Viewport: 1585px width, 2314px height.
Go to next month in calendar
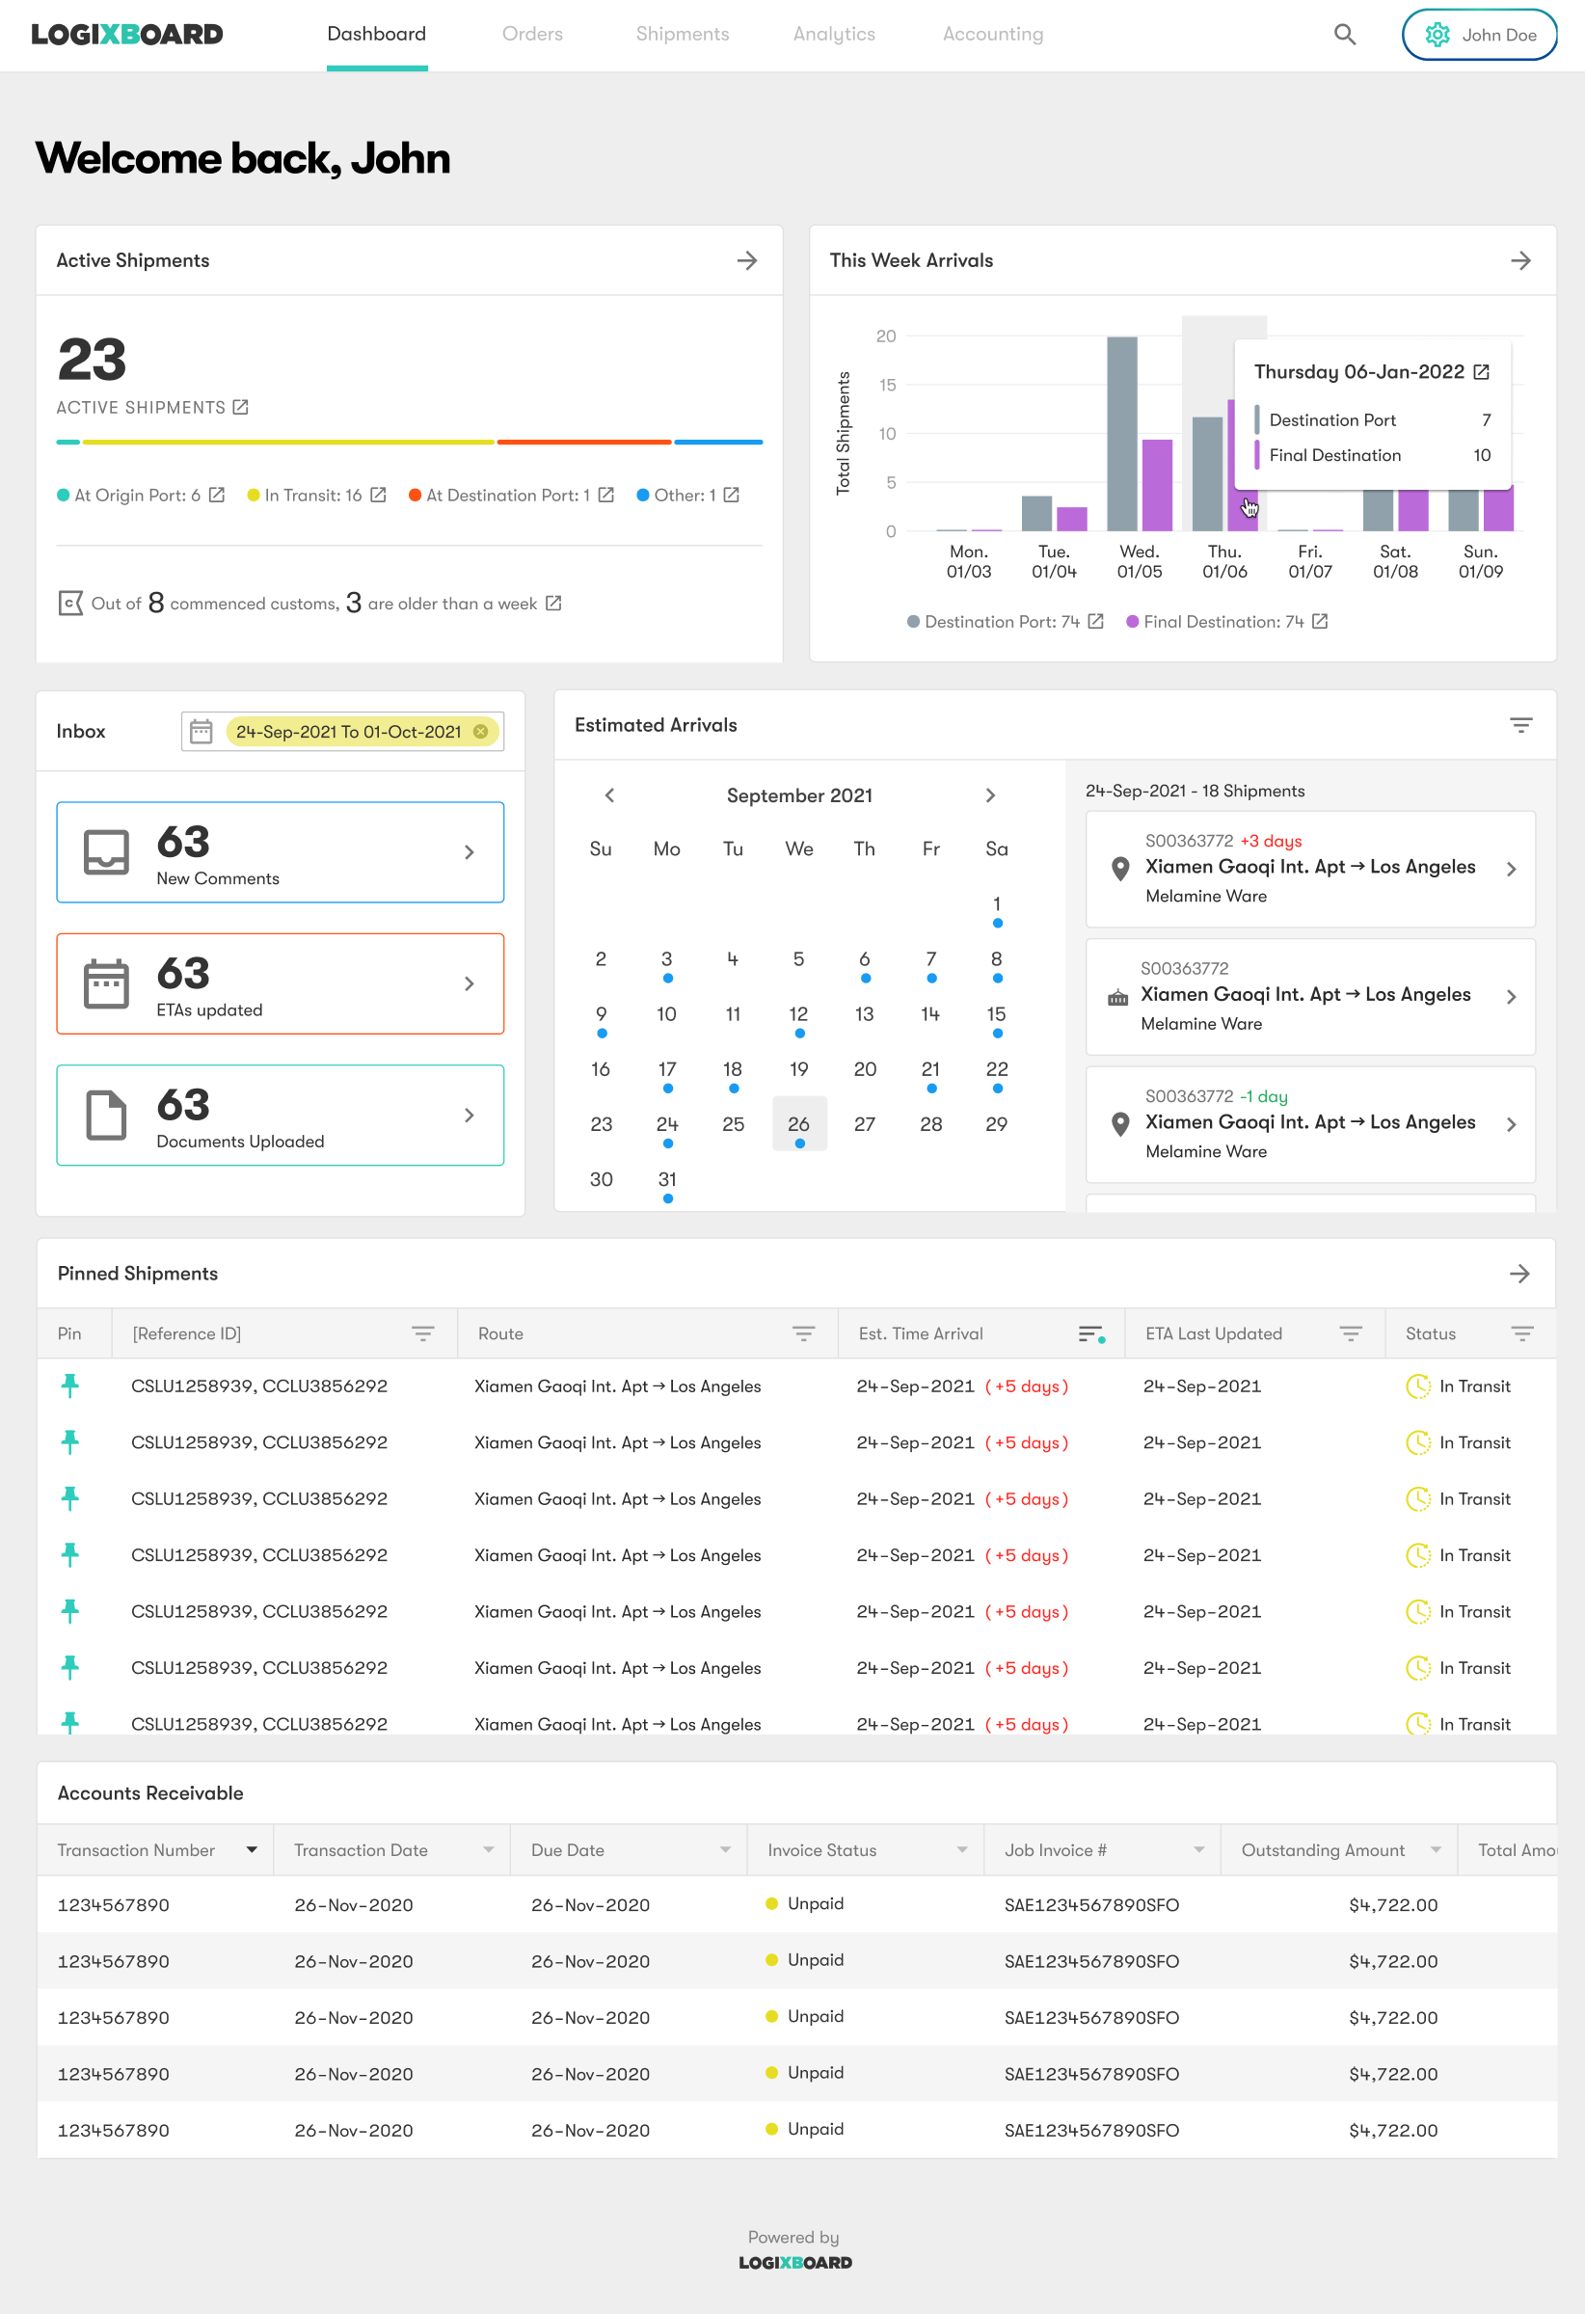pyautogui.click(x=989, y=795)
